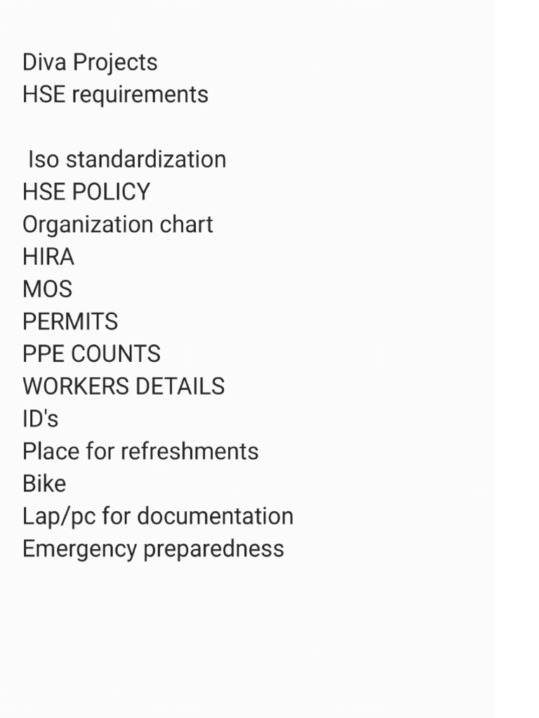Click the word 'Diva' in the title
539x718 pixels.
click(x=44, y=62)
